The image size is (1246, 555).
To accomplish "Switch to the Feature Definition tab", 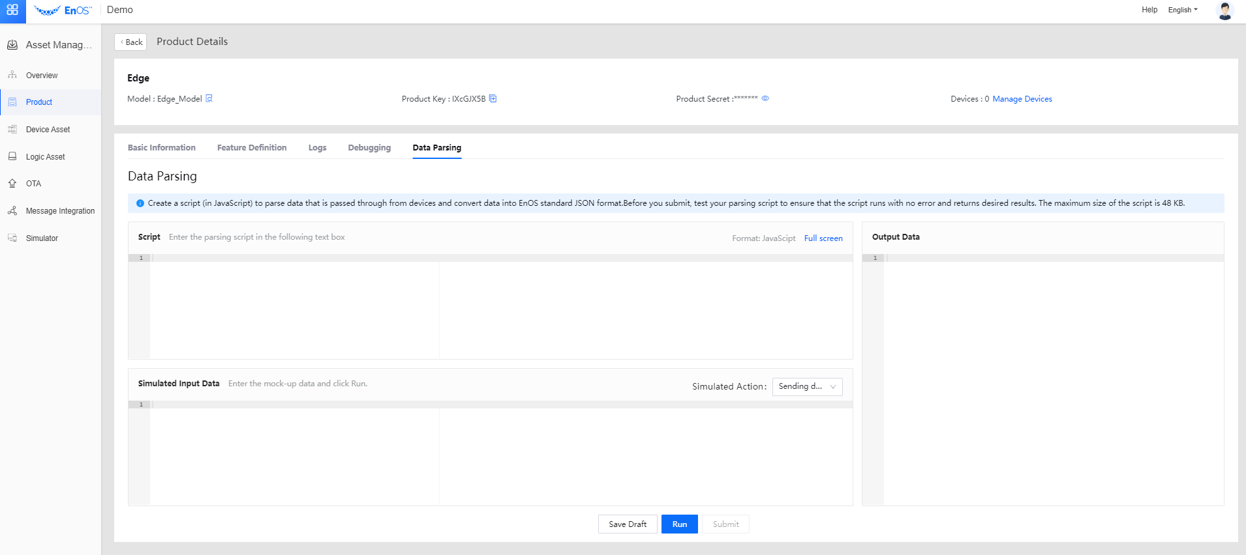I will click(252, 148).
